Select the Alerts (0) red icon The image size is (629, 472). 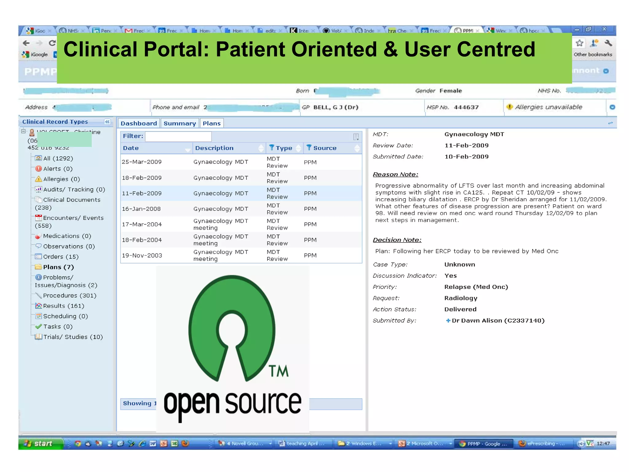[x=38, y=169]
